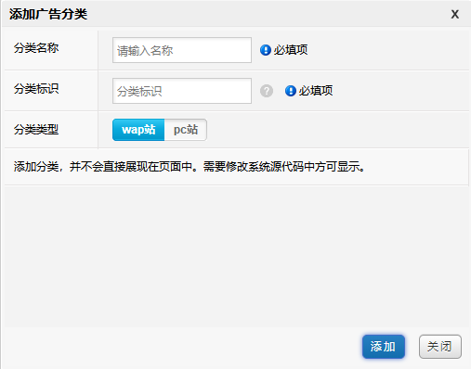
Task: Click the 分类名称 label
Action: [x=36, y=48]
